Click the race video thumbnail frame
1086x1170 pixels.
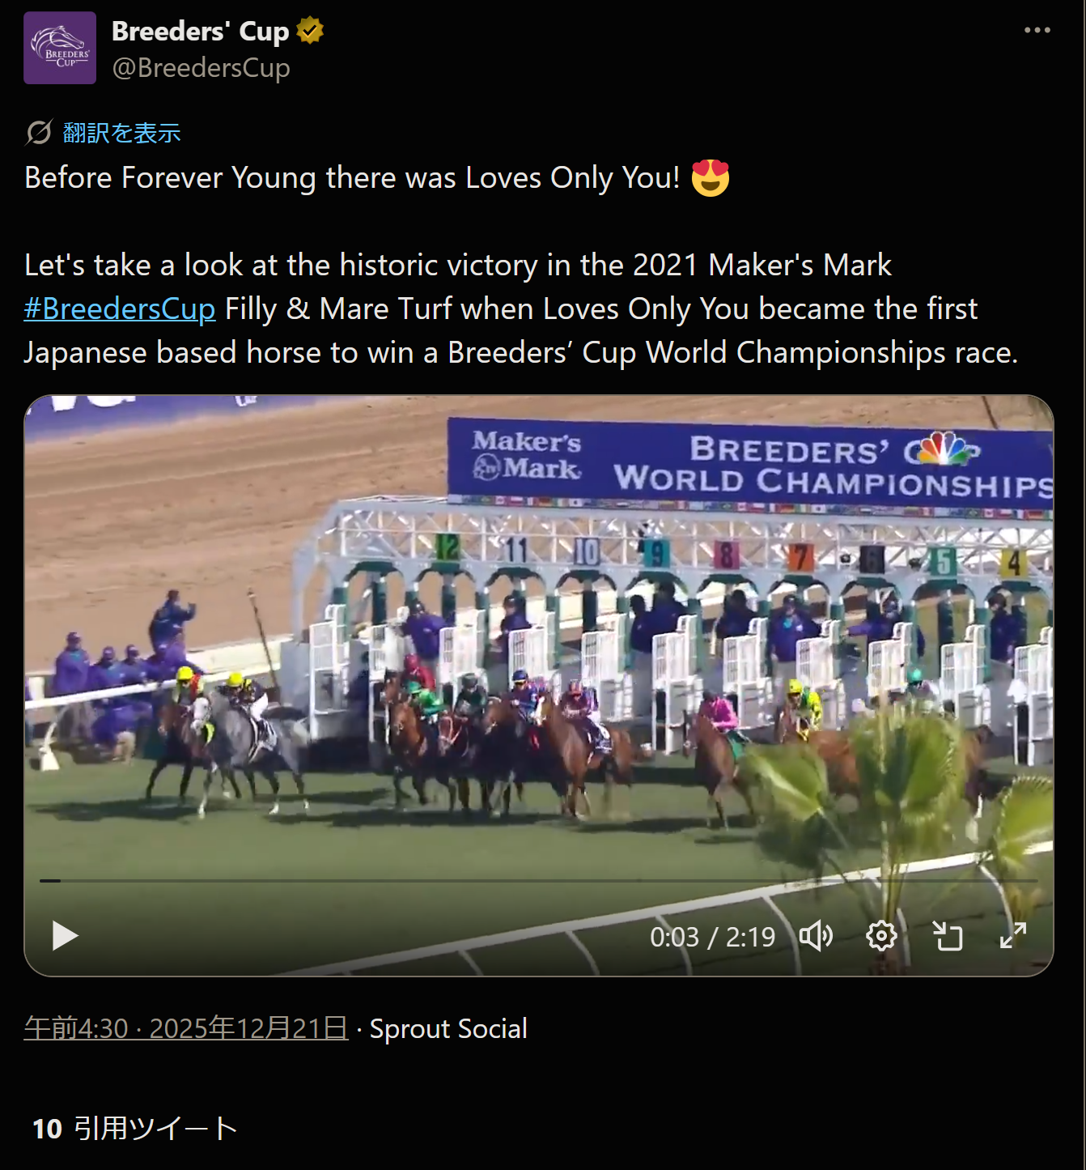[538, 648]
